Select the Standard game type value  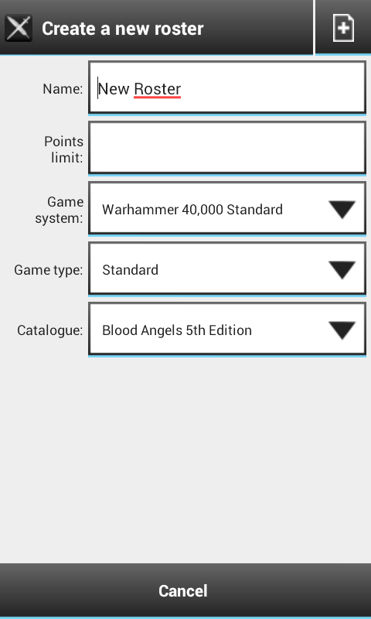coord(130,269)
